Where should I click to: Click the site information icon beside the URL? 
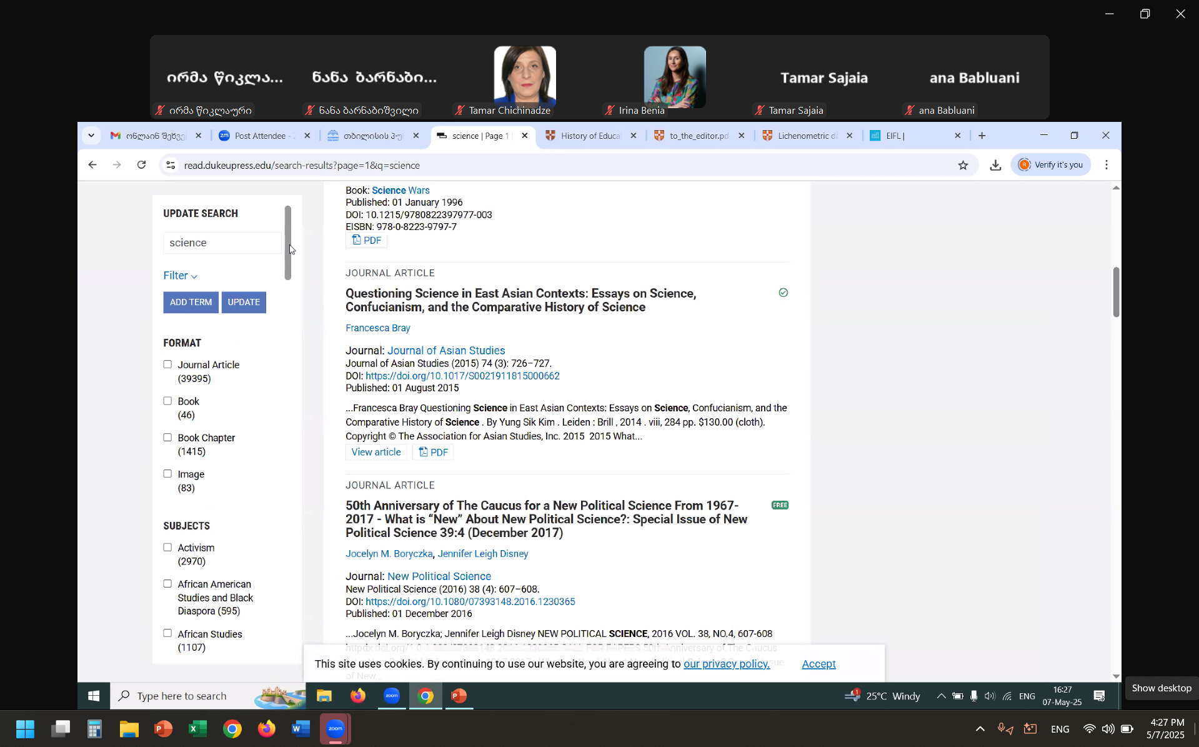tap(170, 165)
